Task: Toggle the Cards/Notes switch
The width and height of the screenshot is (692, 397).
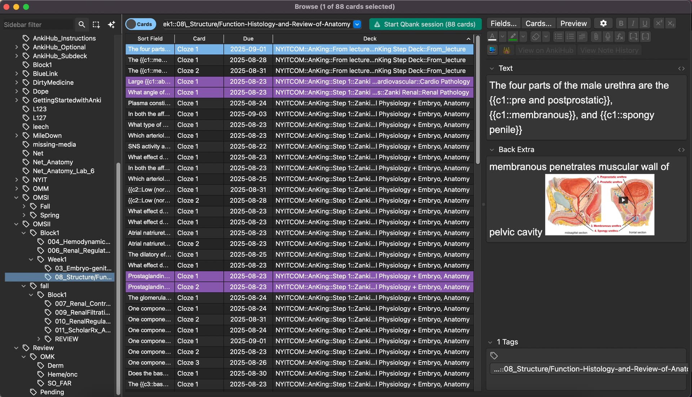Action: pos(140,24)
